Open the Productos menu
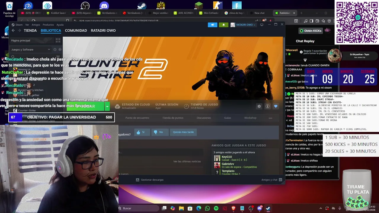Image resolution: width=379 pixels, height=213 pixels. [x=48, y=25]
